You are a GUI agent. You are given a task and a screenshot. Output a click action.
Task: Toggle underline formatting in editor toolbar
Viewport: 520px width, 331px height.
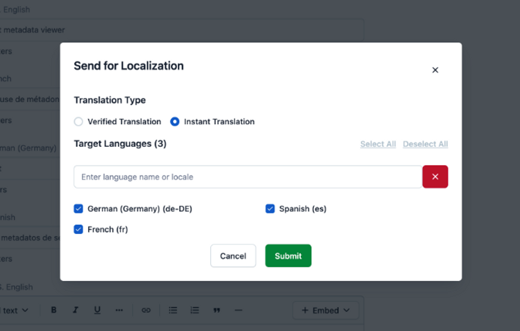tap(97, 310)
